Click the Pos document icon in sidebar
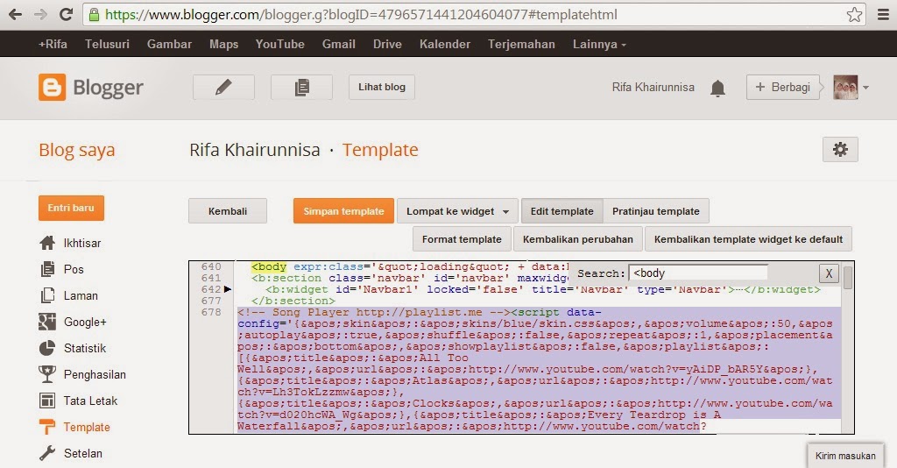897x468 pixels. [x=47, y=269]
